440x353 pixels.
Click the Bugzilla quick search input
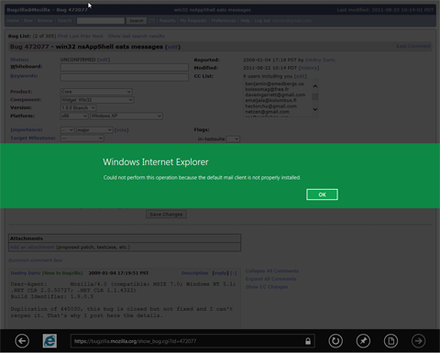pos(101,20)
